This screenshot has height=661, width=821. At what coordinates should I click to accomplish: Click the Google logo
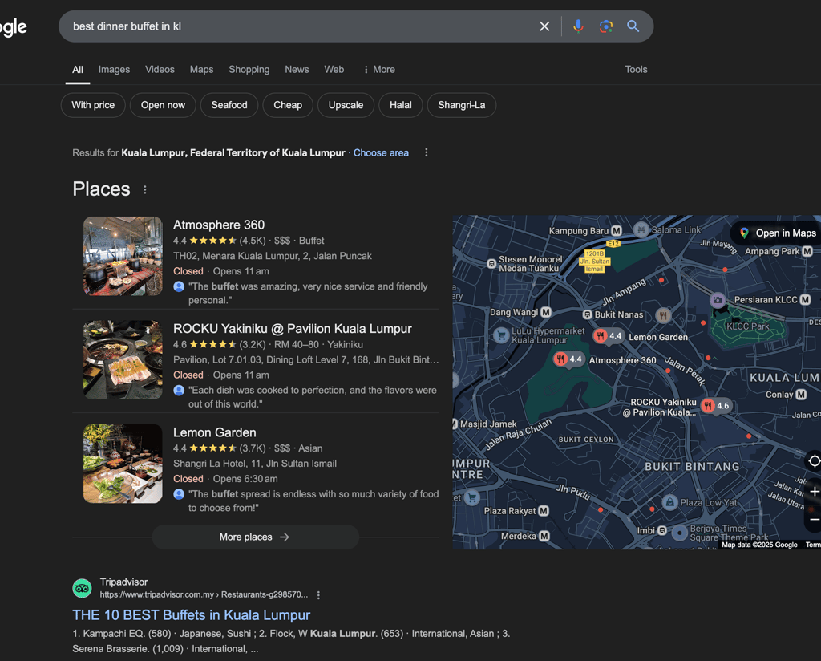coord(13,27)
